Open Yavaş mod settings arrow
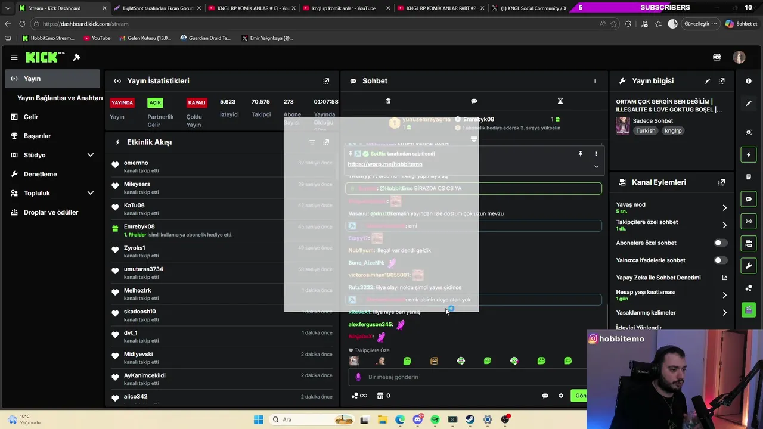Viewport: 763px width, 429px height. (724, 208)
